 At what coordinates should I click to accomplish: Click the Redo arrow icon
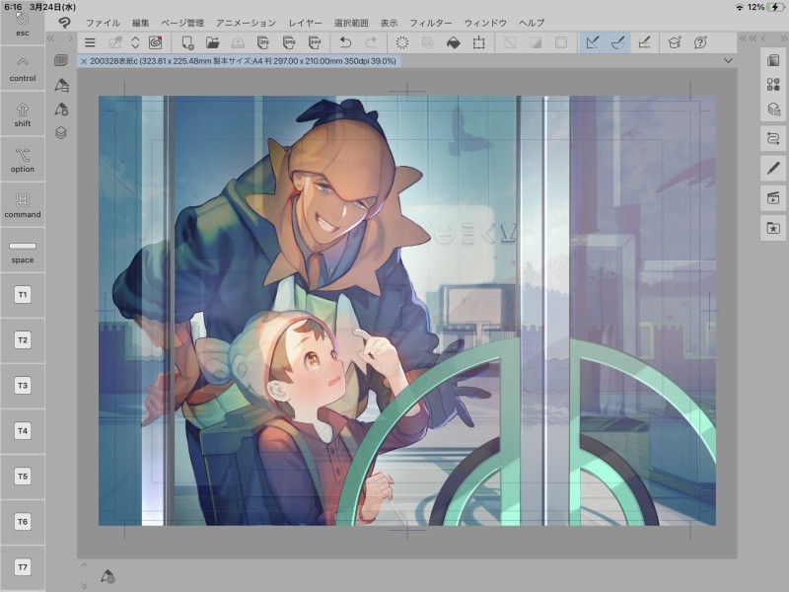pyautogui.click(x=371, y=42)
